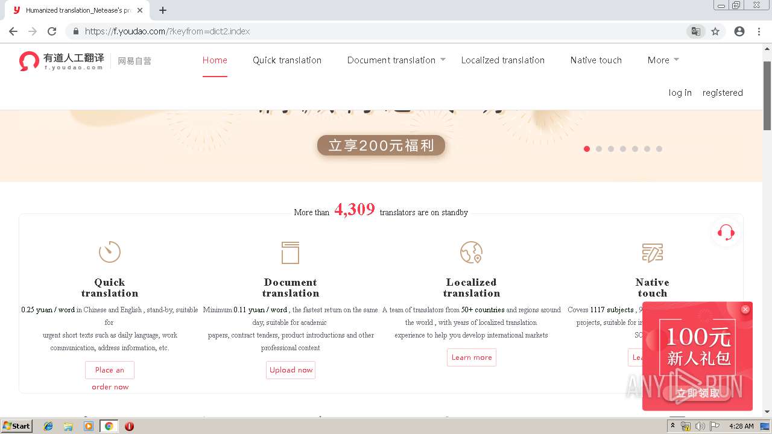The height and width of the screenshot is (434, 772).
Task: Select the seventh carousel dot
Action: coord(659,149)
